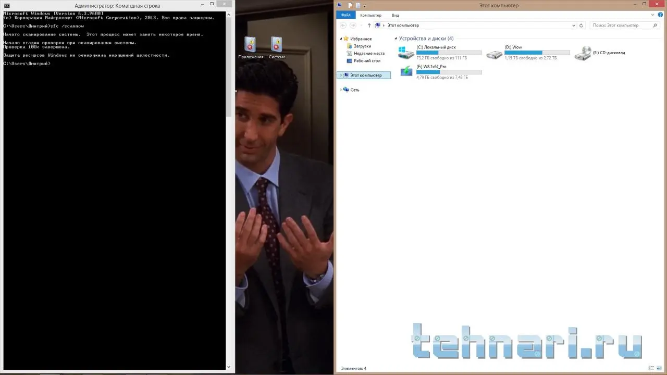This screenshot has width=667, height=375.
Task: Click the Устройства и диски (4) group header
Action: (x=426, y=39)
